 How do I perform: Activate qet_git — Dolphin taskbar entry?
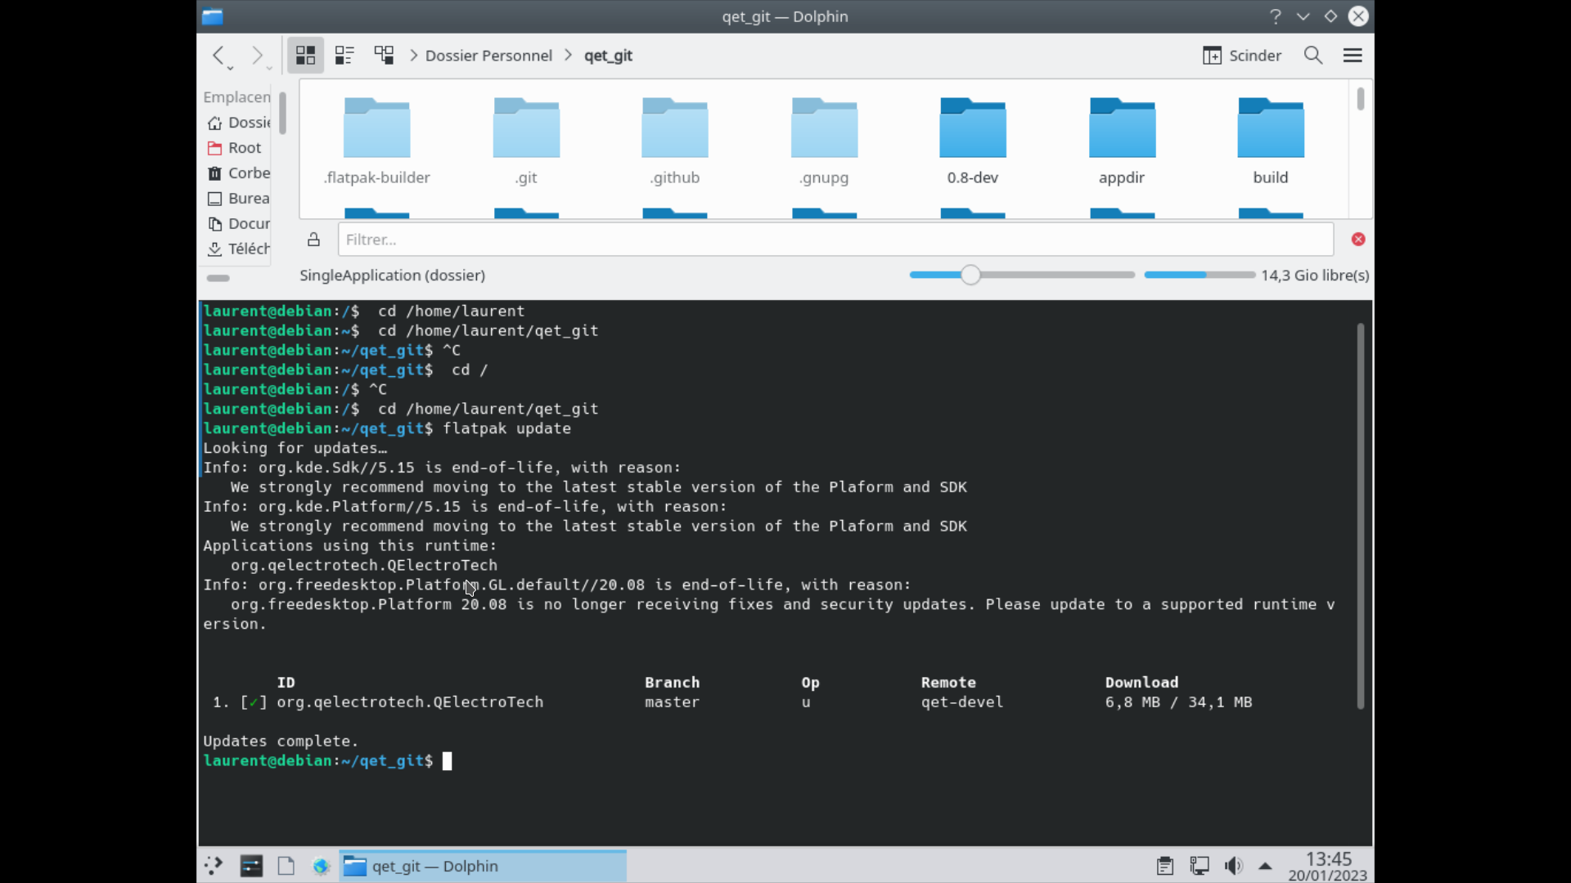point(483,866)
